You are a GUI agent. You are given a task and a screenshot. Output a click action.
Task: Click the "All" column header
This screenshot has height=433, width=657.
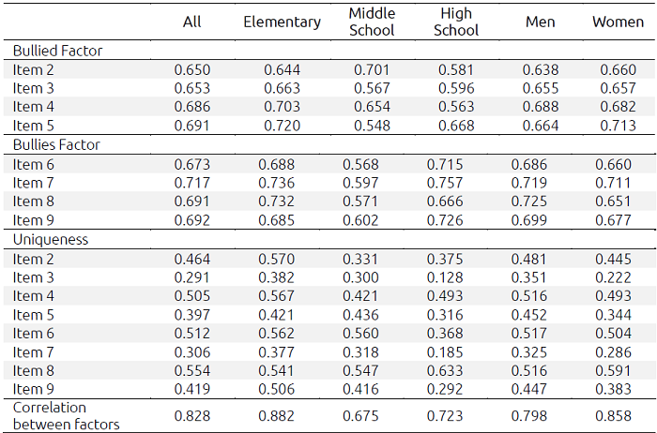click(191, 22)
